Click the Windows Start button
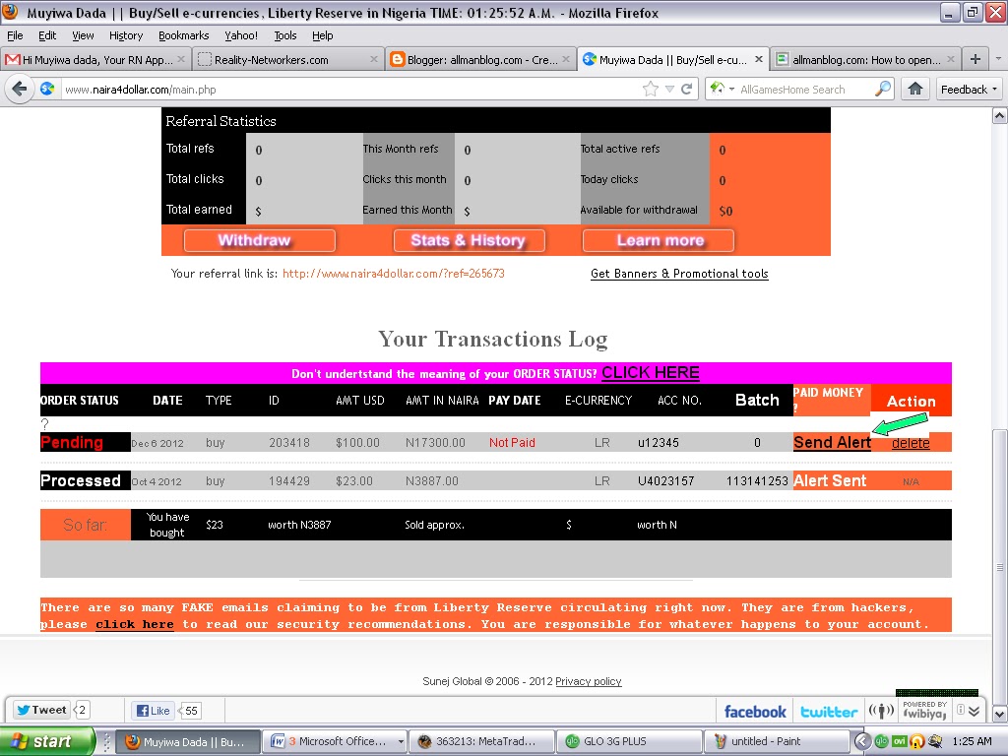Viewport: 1008px width, 756px height. click(46, 741)
